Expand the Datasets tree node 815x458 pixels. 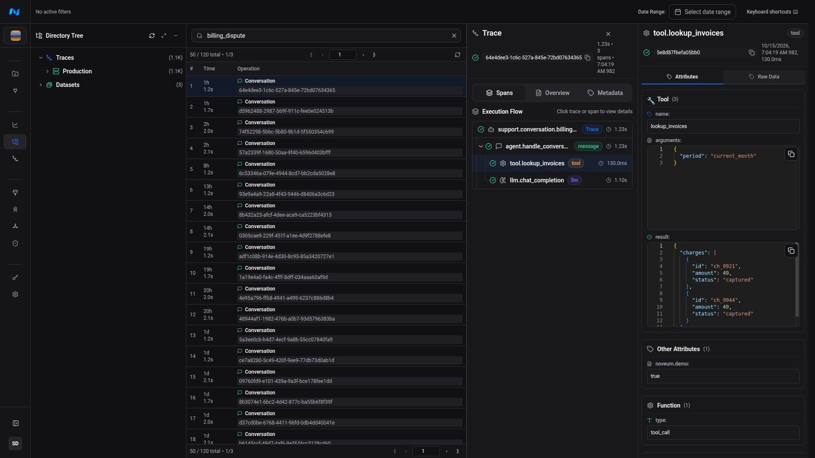tap(41, 85)
